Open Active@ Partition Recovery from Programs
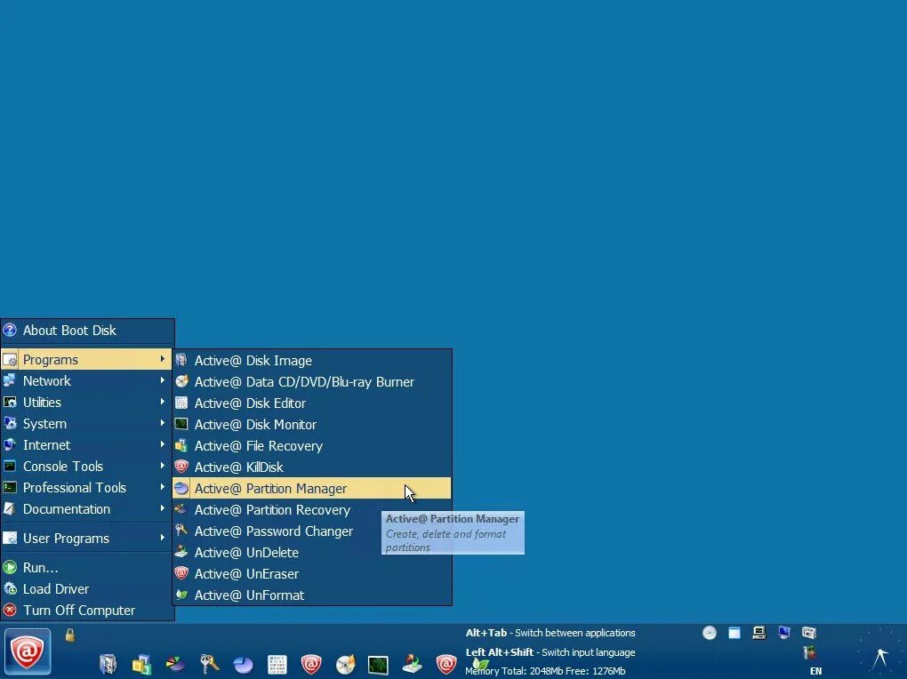The image size is (907, 679). [x=312, y=509]
